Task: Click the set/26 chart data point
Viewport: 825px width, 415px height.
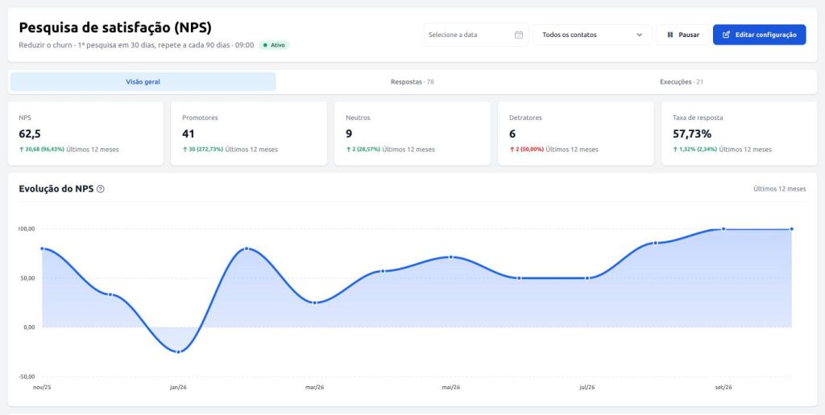Action: pyautogui.click(x=723, y=229)
